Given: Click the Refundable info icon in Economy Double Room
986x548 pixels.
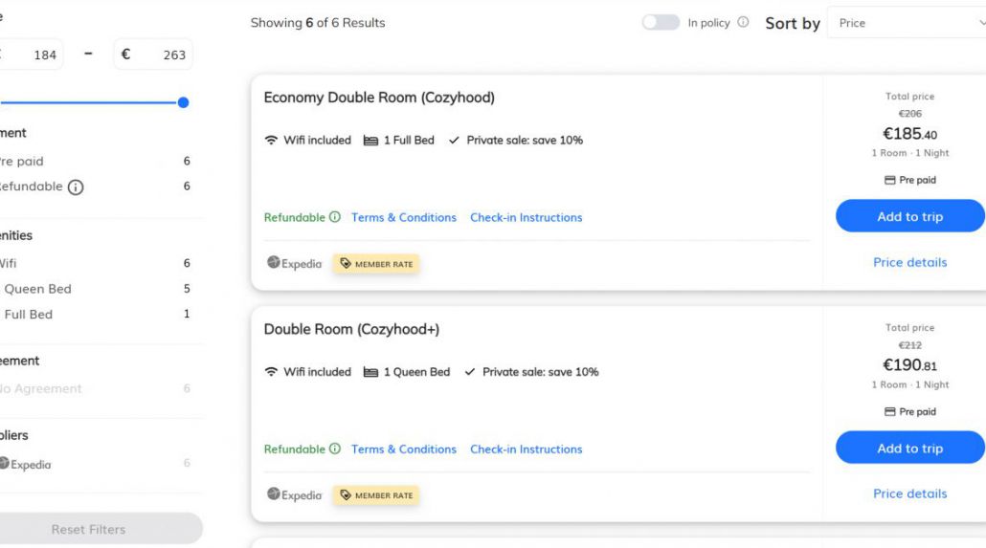Looking at the screenshot, I should tap(335, 217).
